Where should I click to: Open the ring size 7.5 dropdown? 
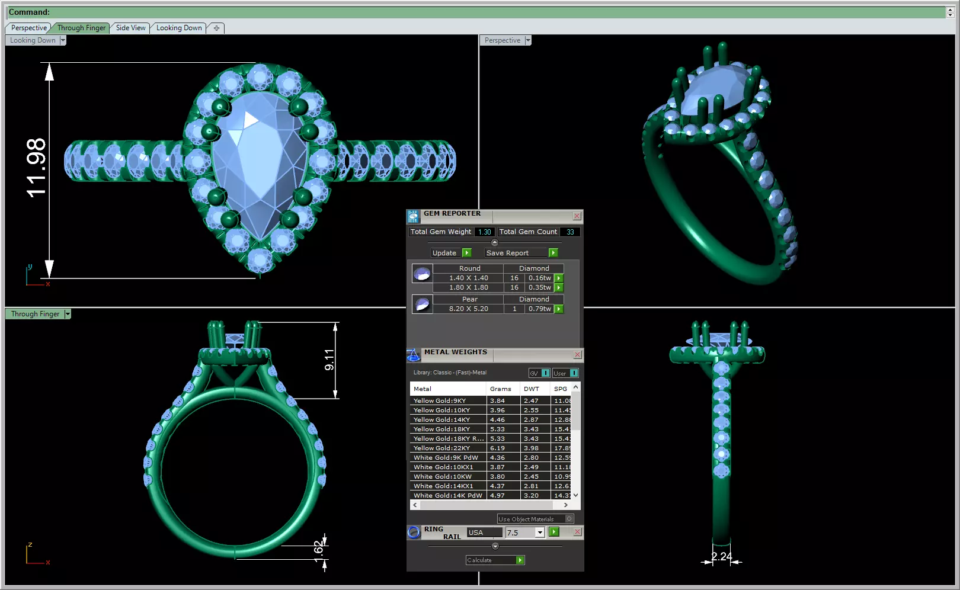point(540,533)
